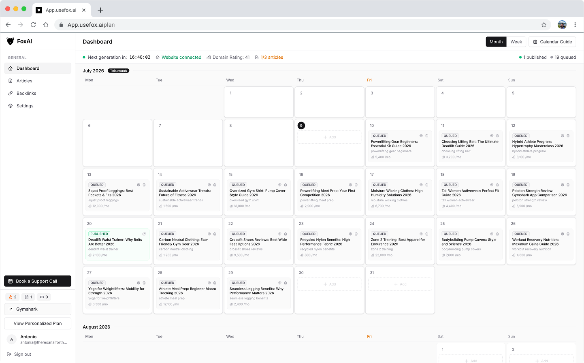Delete Workout Recovery Nutrition article
584x363 pixels.
pyautogui.click(x=568, y=234)
